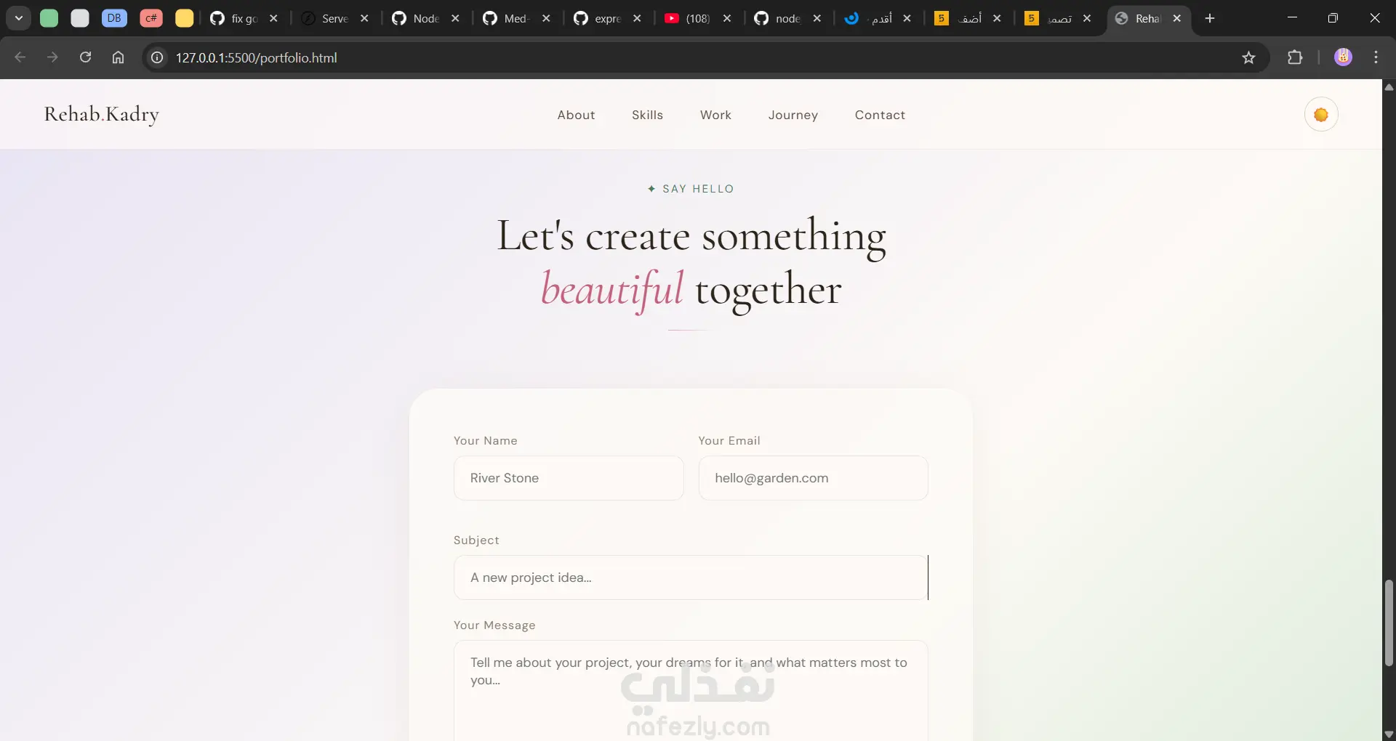Navigate to the Journey section
The height and width of the screenshot is (741, 1396).
pos(793,115)
